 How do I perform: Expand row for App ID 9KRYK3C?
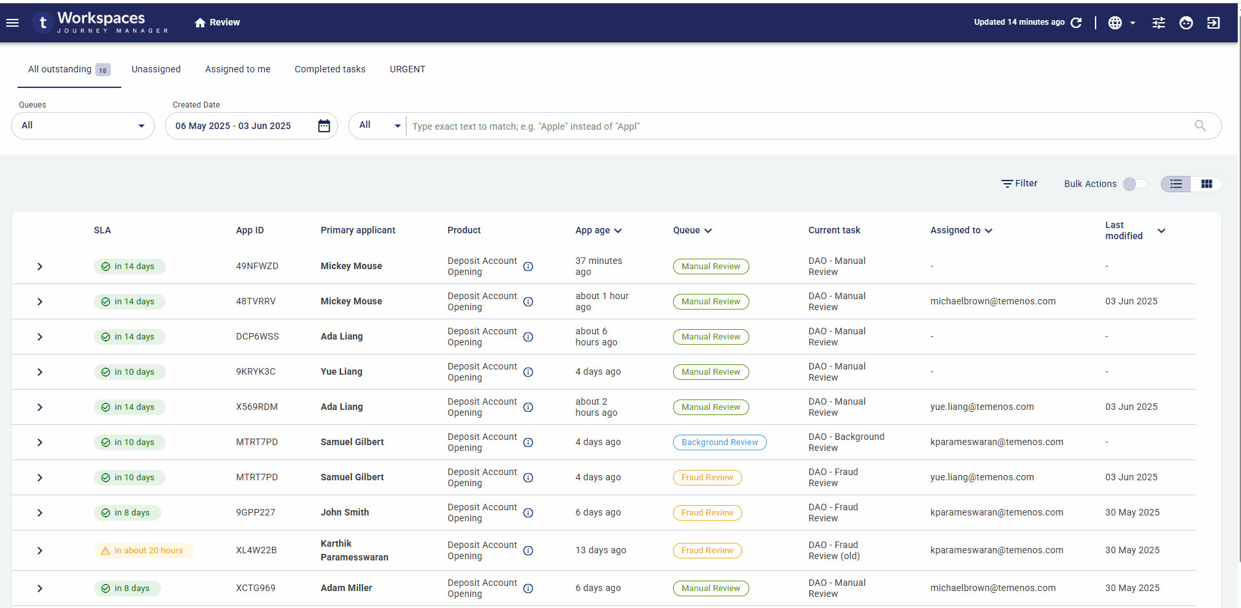point(40,372)
